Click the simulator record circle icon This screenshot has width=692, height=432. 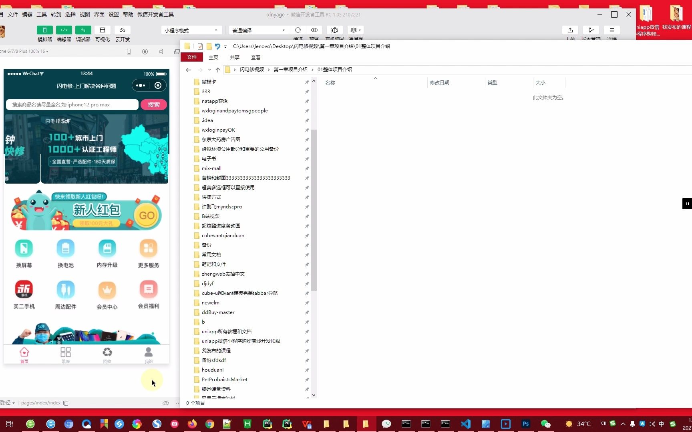pos(145,52)
